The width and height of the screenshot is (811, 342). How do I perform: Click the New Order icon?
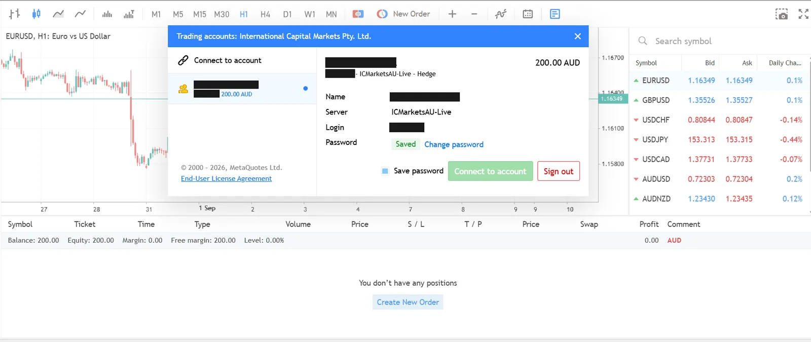(382, 14)
